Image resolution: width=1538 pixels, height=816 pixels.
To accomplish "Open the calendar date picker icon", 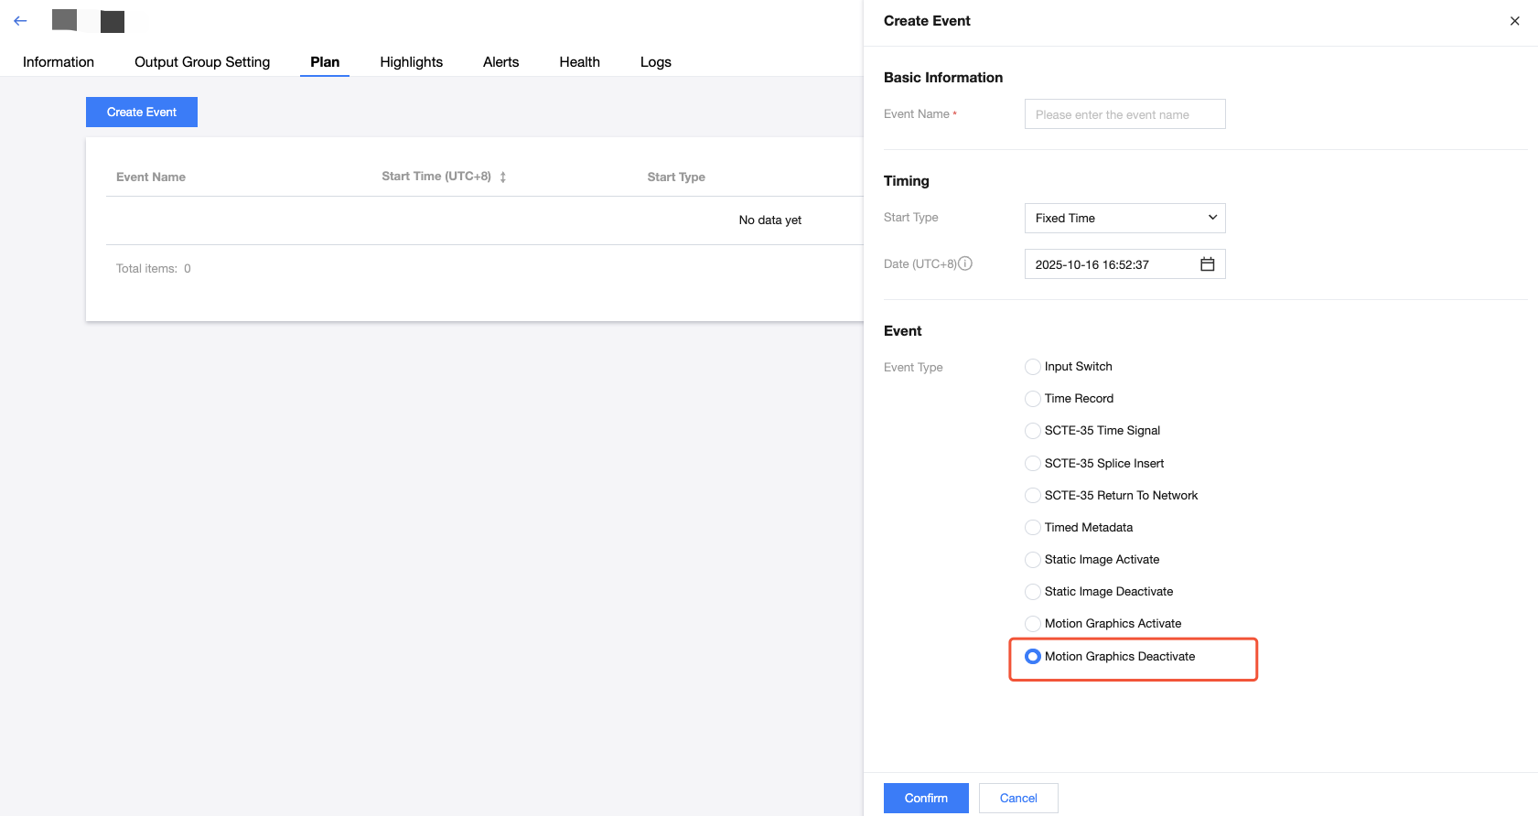I will click(1207, 264).
